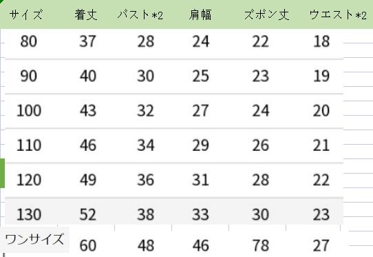373x257 pixels.
Task: Select the 着丈 header cell
Action: [86, 14]
